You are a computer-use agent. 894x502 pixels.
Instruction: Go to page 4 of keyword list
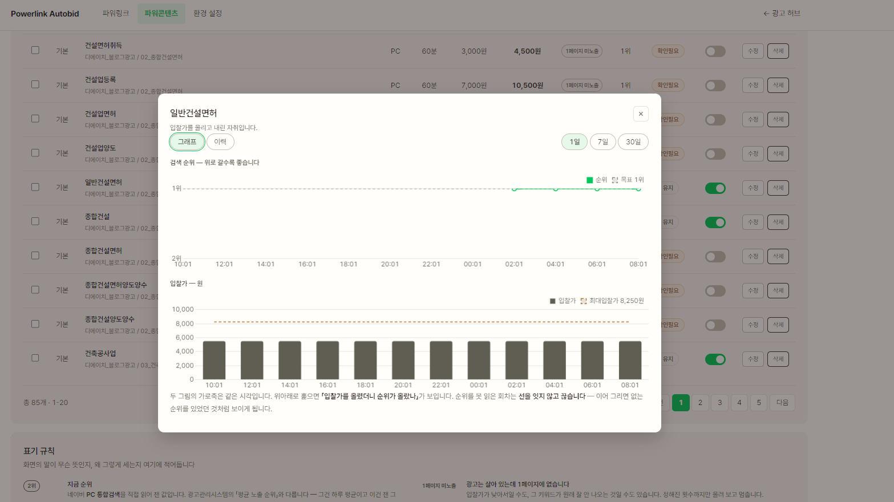click(x=739, y=402)
